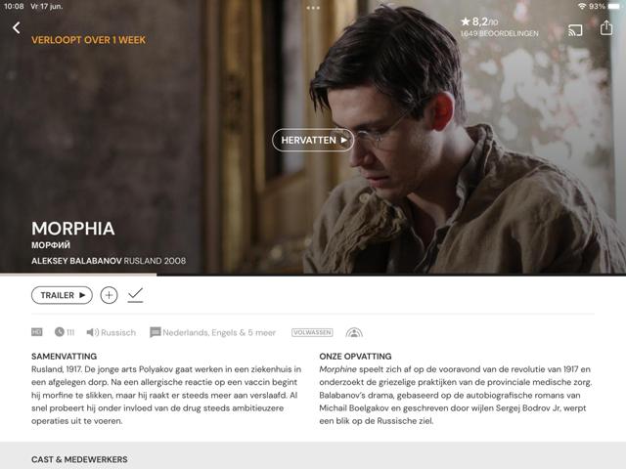Screen dimensions: 626x469
Task: Tap the clock runtime icon
Action: pyautogui.click(x=60, y=332)
